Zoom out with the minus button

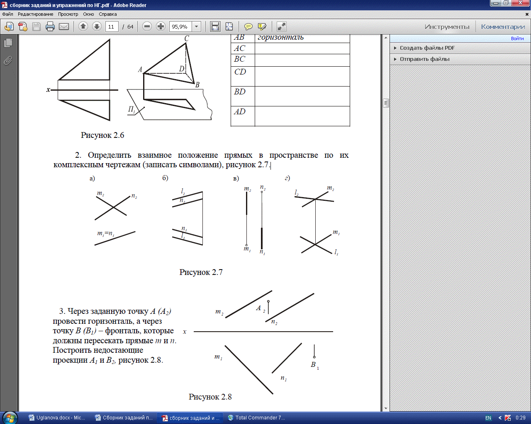click(x=147, y=26)
